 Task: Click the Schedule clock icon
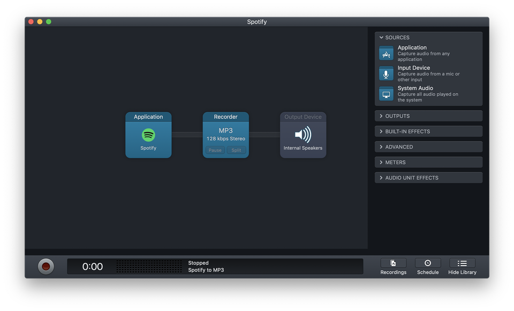click(x=428, y=262)
